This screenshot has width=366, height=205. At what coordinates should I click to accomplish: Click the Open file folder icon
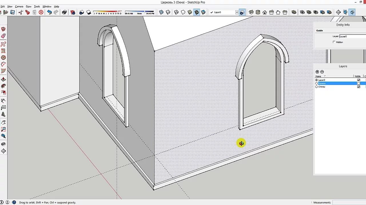(6, 12)
